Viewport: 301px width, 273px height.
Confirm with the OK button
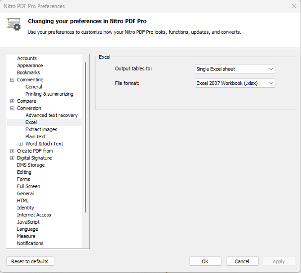[205, 261]
